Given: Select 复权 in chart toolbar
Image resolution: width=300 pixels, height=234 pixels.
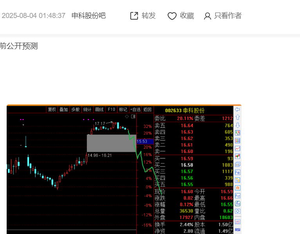Looking at the screenshot, I should point(52,110).
